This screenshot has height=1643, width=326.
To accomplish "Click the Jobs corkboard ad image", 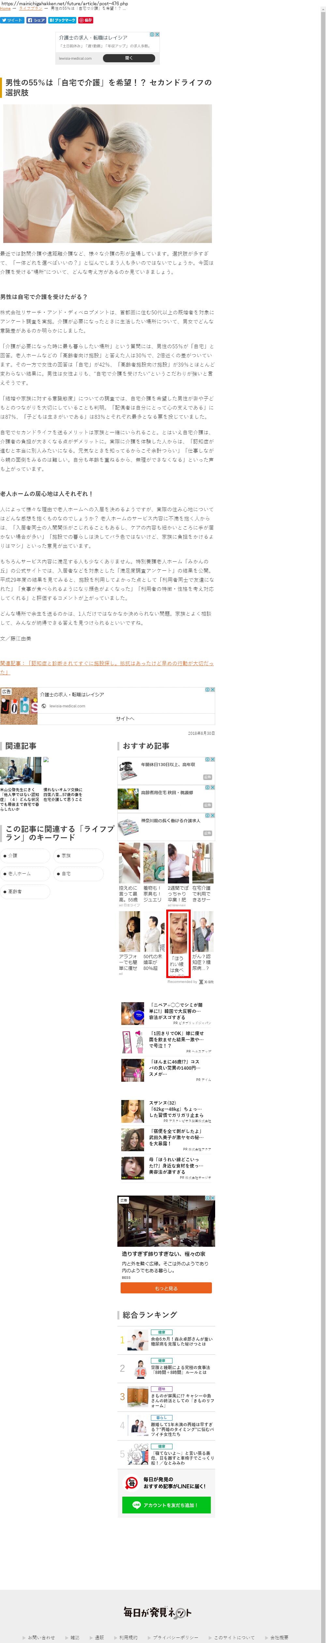I will click(19, 705).
